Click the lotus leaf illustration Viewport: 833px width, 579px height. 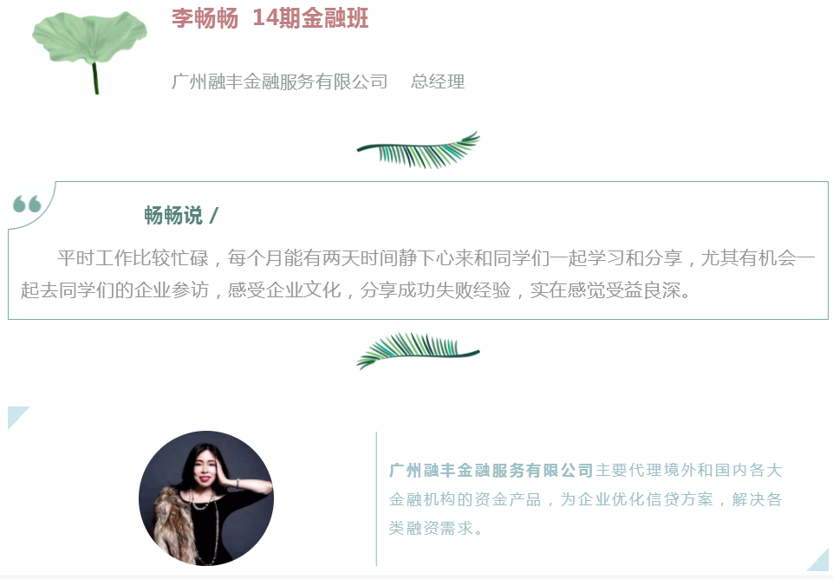[x=89, y=51]
